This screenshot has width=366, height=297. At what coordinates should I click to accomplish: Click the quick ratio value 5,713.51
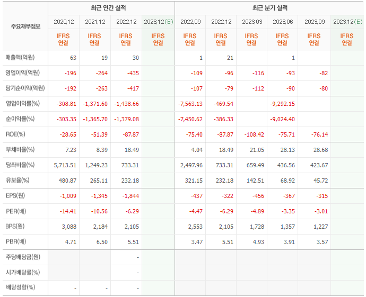click(65, 165)
